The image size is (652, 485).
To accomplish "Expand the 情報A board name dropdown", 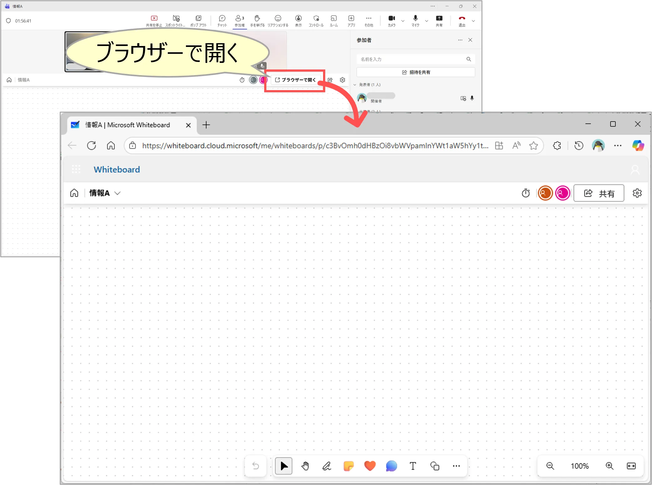I will (x=117, y=193).
